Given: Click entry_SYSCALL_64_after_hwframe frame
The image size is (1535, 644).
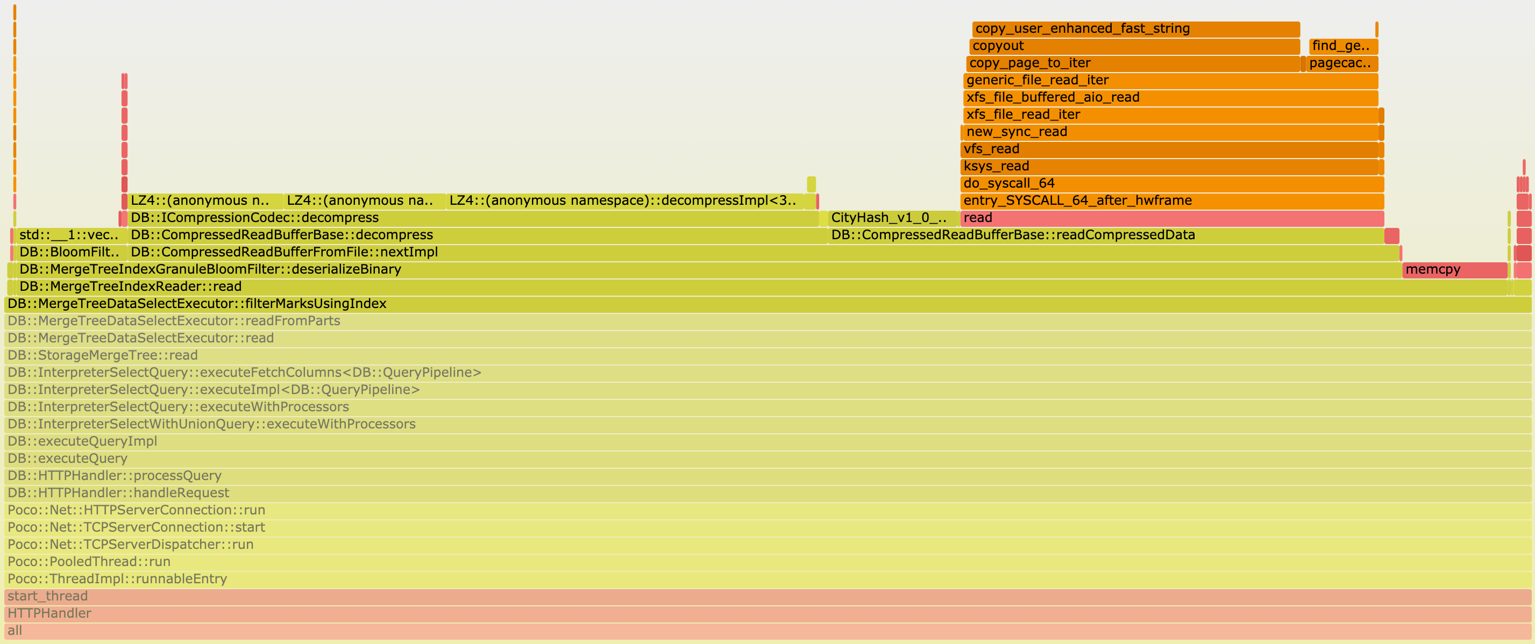Looking at the screenshot, I should pos(1172,202).
